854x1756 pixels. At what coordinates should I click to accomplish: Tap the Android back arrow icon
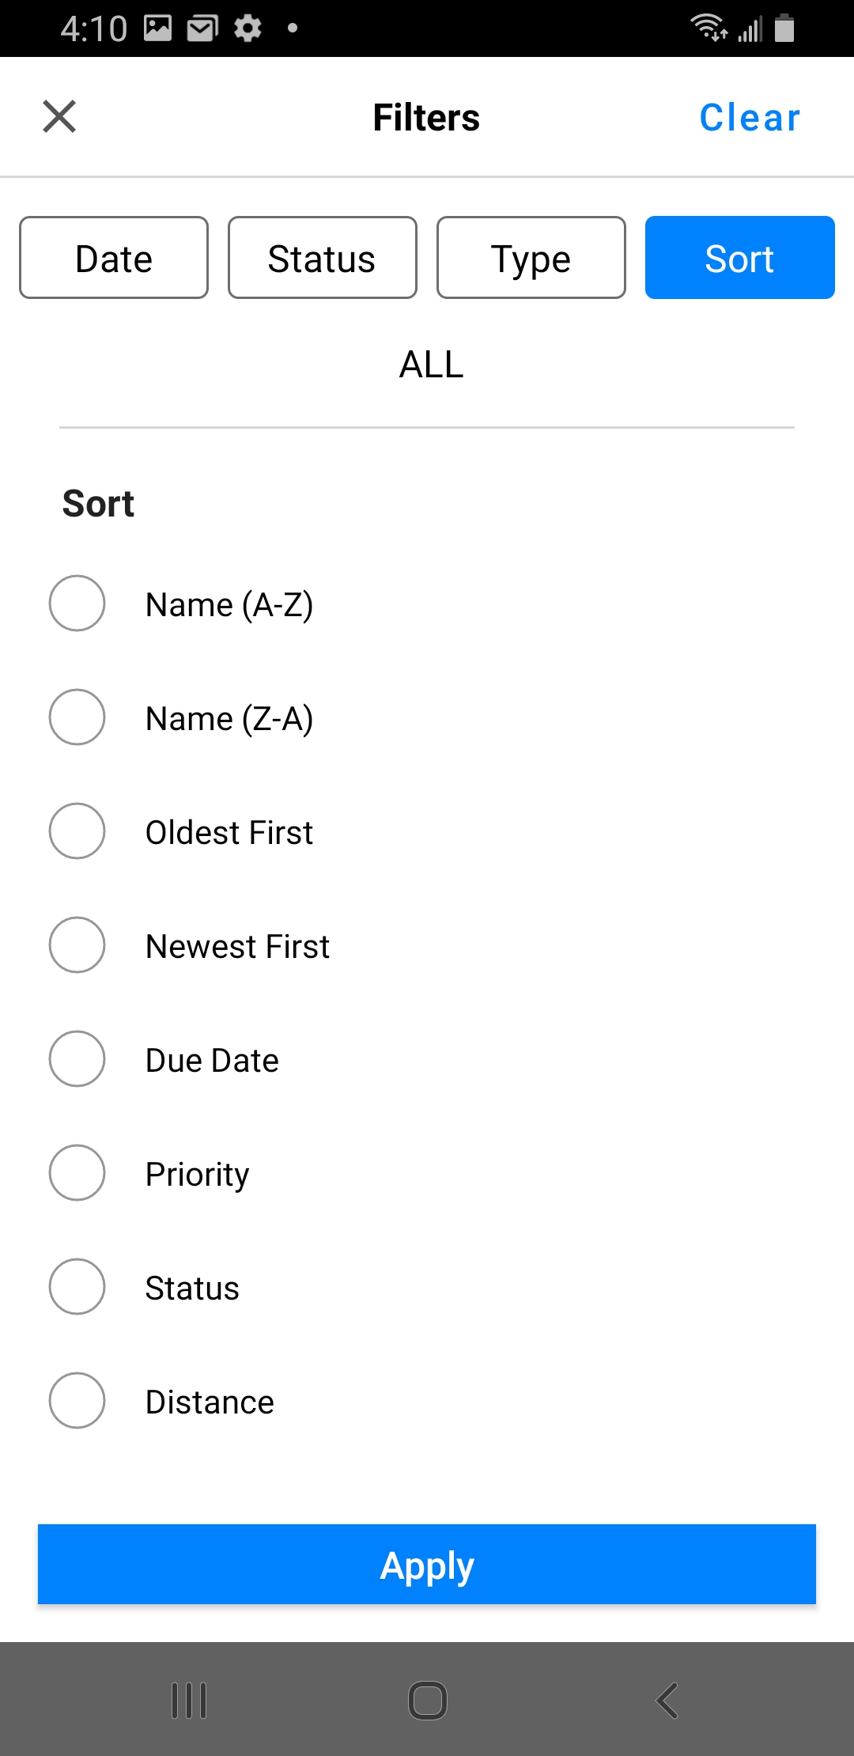[x=667, y=1701]
